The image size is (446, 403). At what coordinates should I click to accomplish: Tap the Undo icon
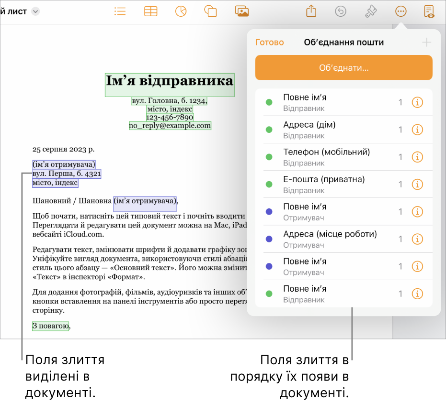(x=341, y=11)
